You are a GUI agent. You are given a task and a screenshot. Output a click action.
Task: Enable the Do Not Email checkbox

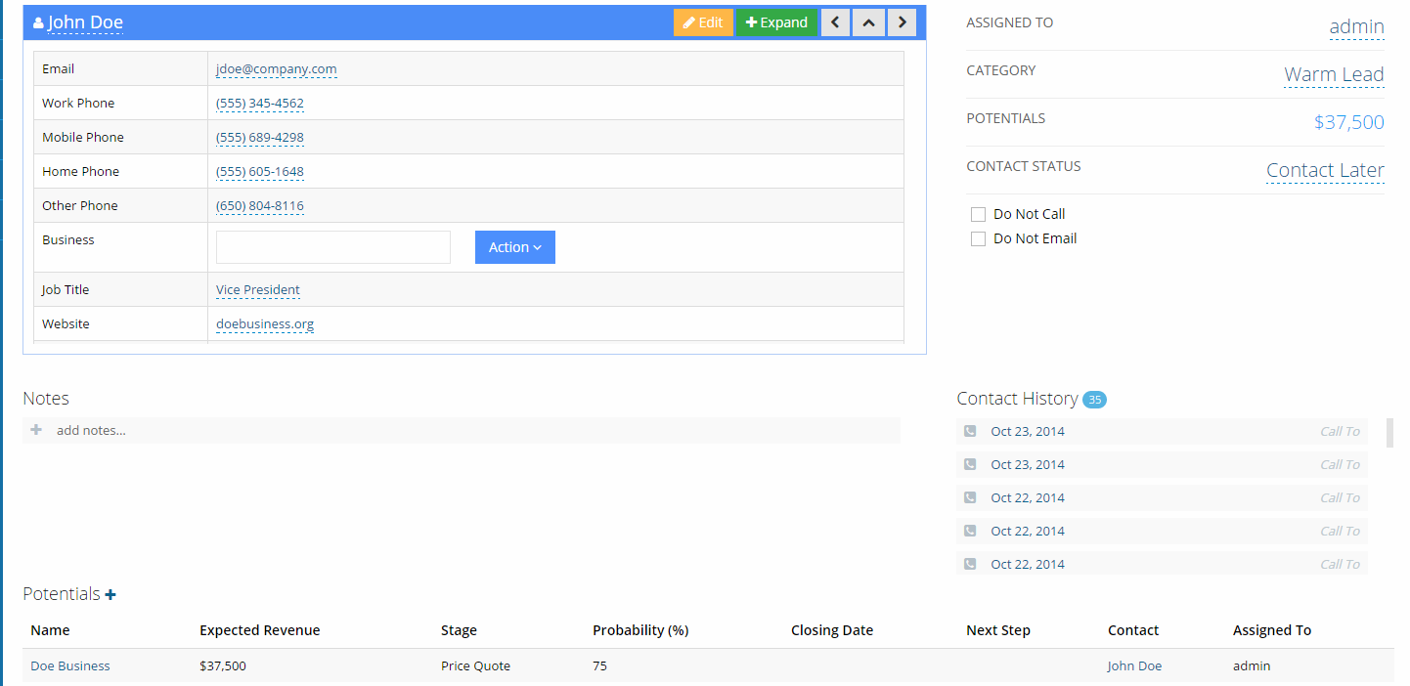click(978, 237)
